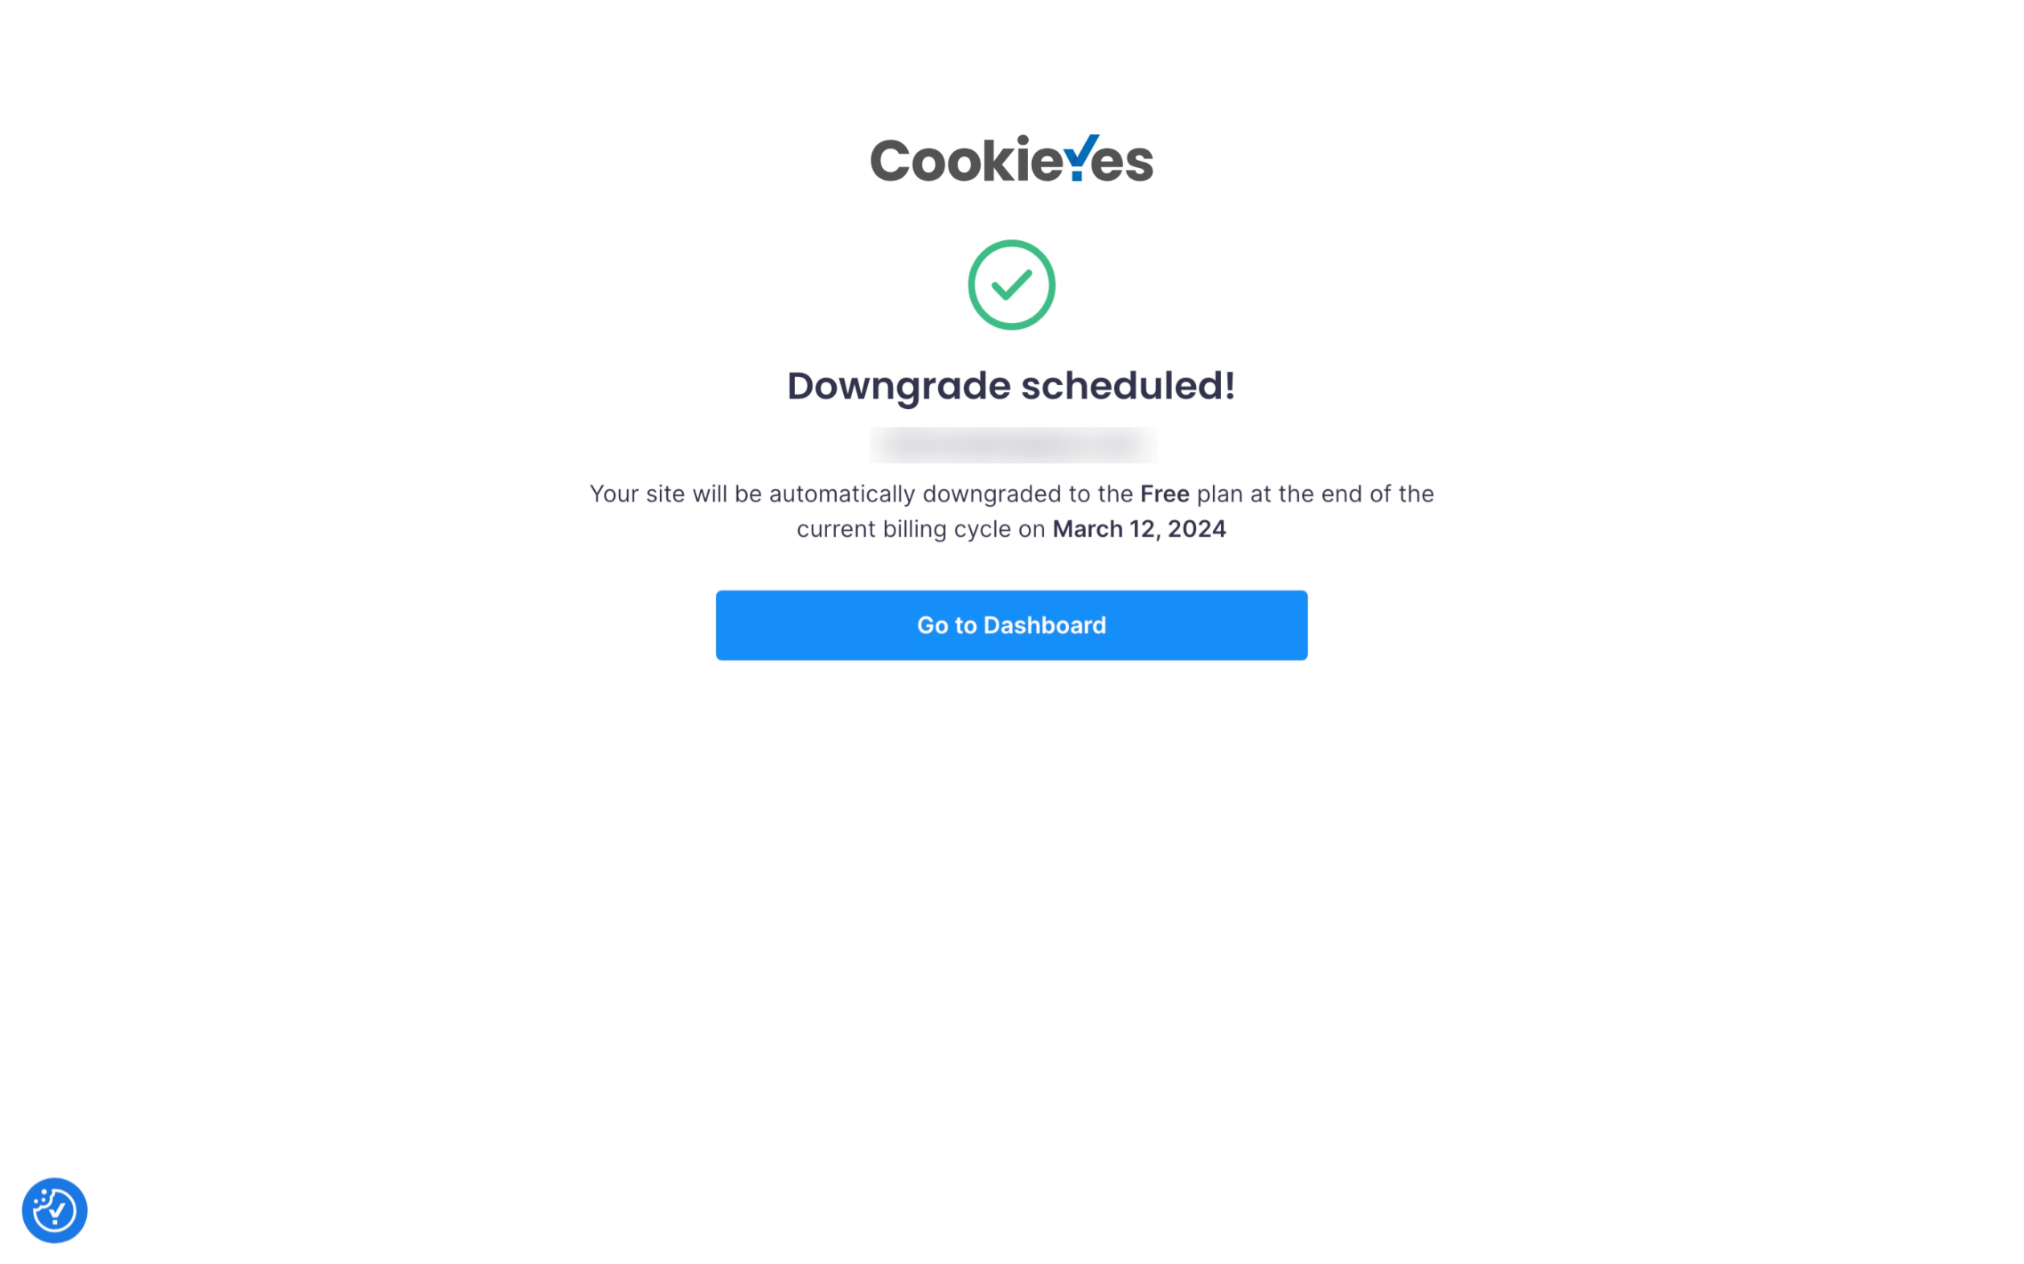Image resolution: width=2024 pixels, height=1264 pixels.
Task: Click the word "Dashboard" on the blue button
Action: pos(1044,625)
